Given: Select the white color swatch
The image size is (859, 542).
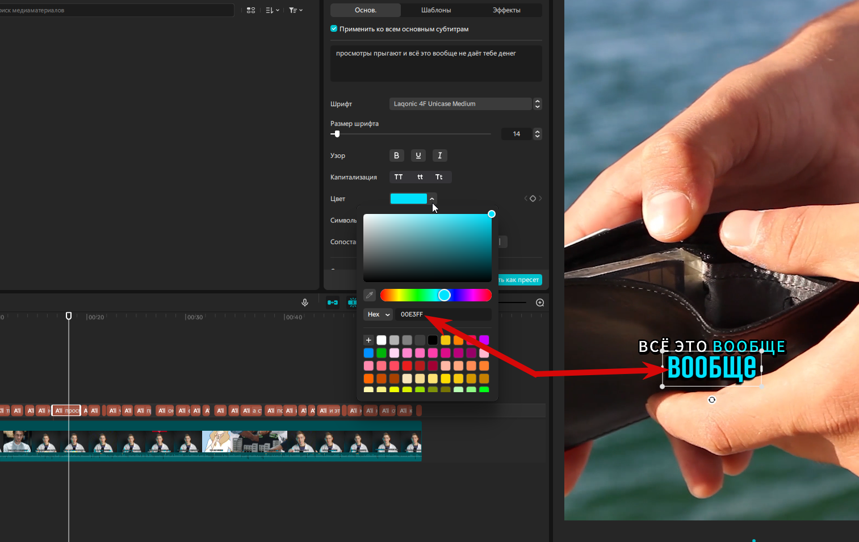Looking at the screenshot, I should pyautogui.click(x=382, y=340).
